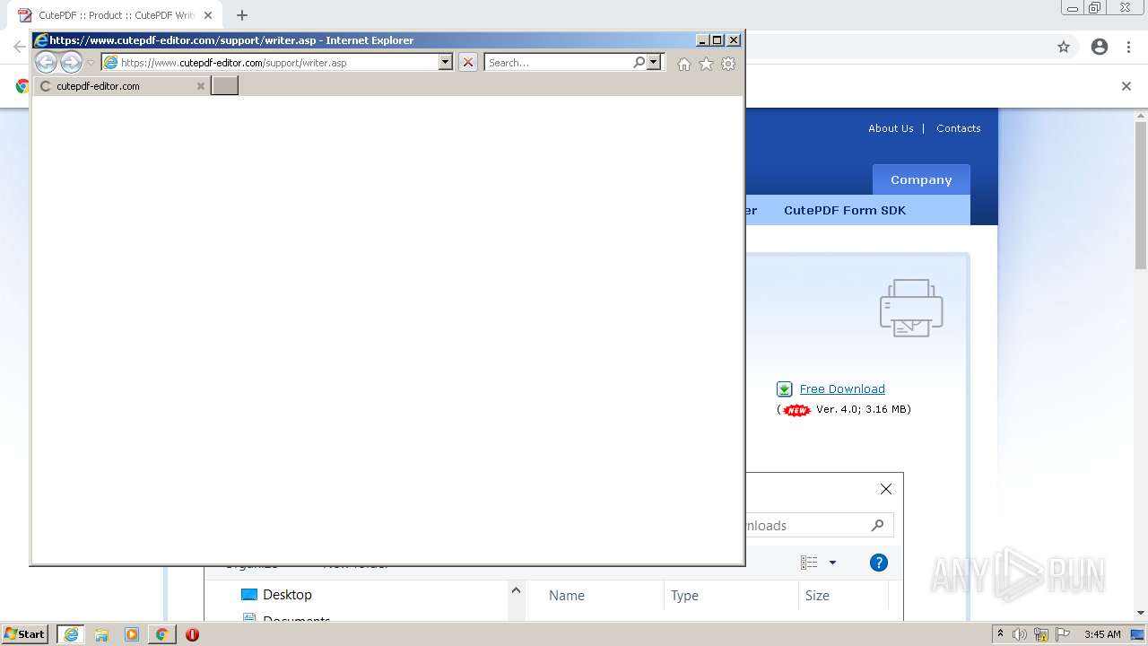Select the CutePDF tab in Chrome
1148x646 pixels.
[x=117, y=15]
